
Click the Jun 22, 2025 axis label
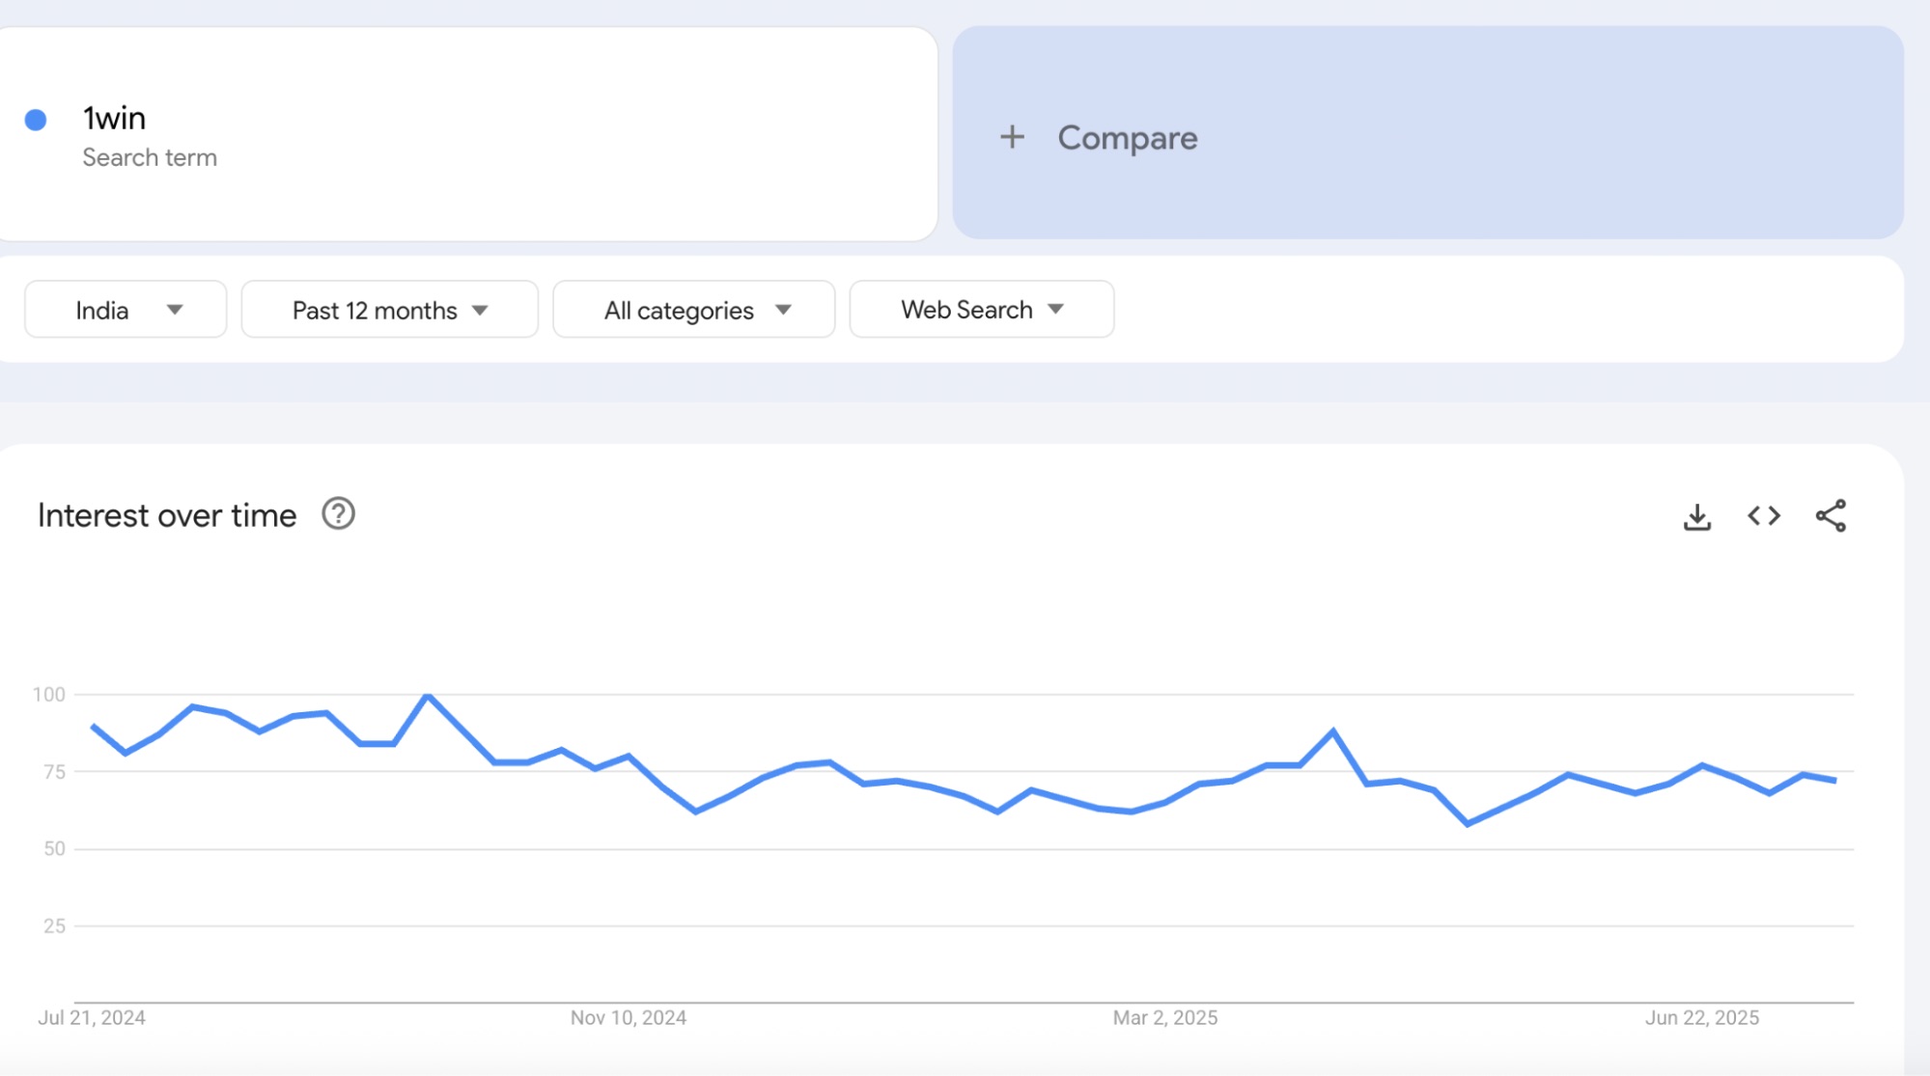click(1702, 1018)
